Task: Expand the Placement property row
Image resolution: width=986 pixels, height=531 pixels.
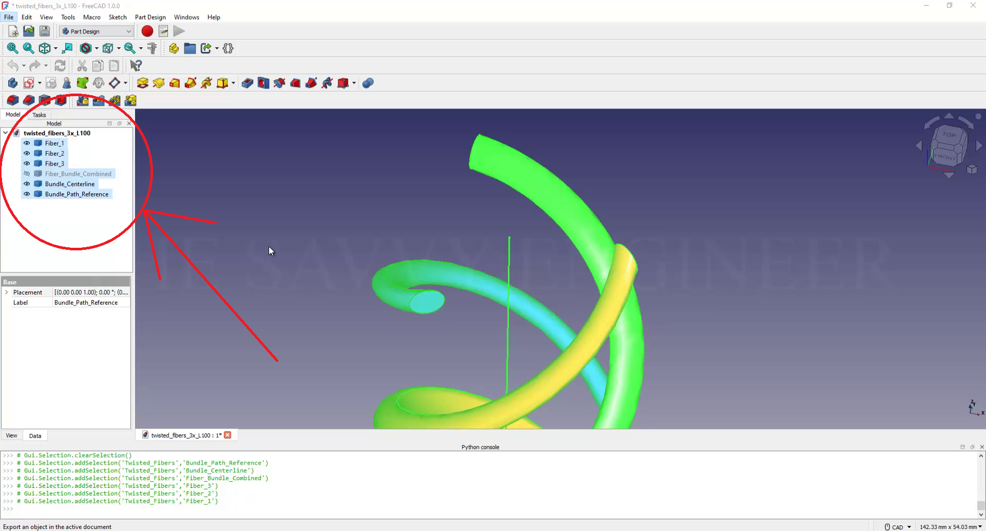Action: (x=7, y=292)
